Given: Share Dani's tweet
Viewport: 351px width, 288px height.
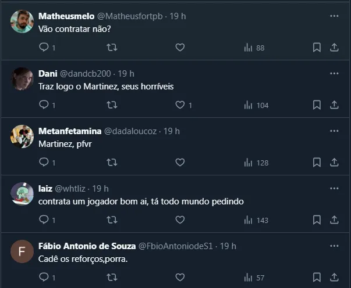Looking at the screenshot, I should [335, 105].
